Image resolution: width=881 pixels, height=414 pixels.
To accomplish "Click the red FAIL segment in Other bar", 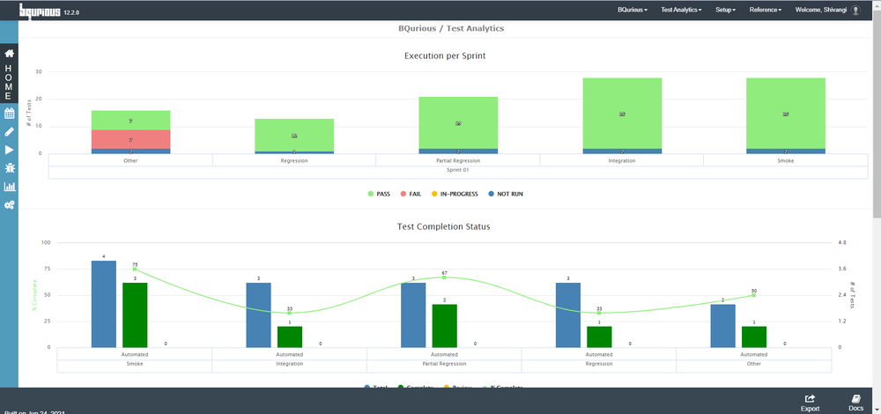I will (131, 139).
